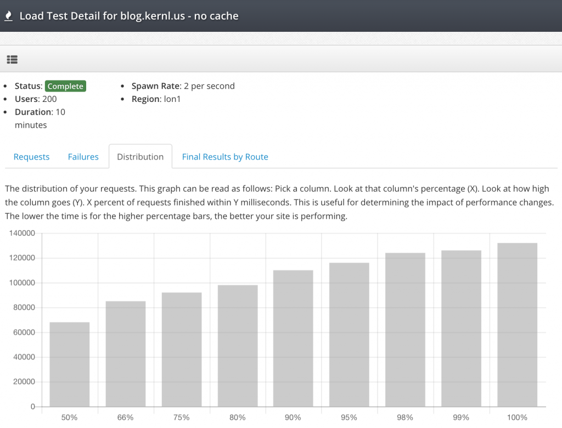Screen dimensions: 562x428
Task: Click the 'Spawn Rate: 2 per second' text
Action: point(183,86)
